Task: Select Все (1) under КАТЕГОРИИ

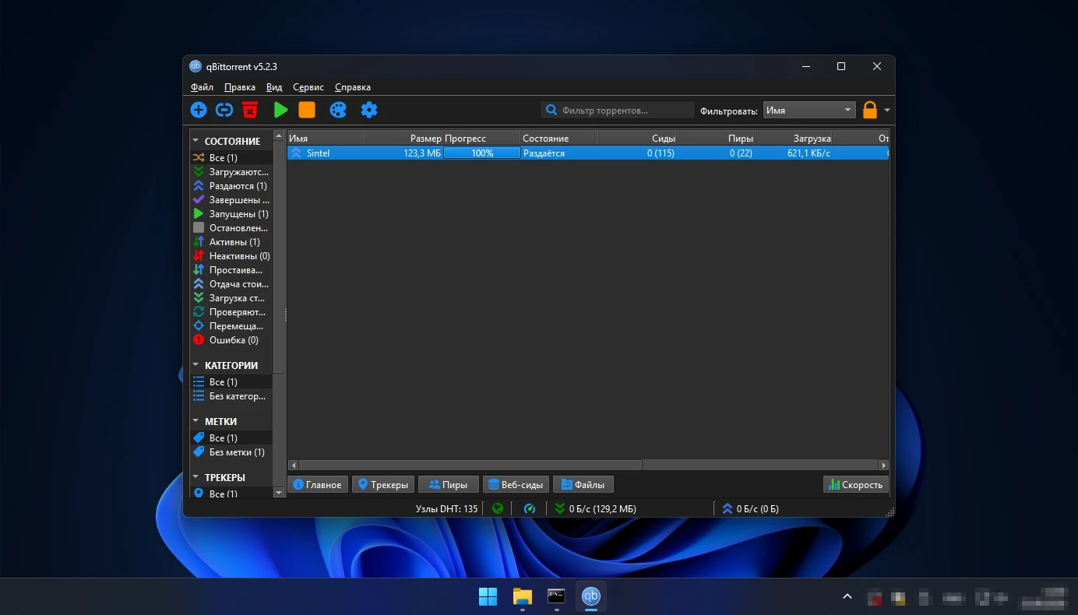Action: (x=231, y=382)
